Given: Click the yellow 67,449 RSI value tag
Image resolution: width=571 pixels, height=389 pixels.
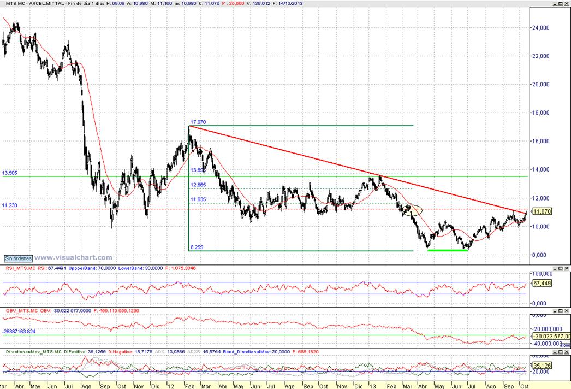Looking at the screenshot, I should [x=542, y=283].
